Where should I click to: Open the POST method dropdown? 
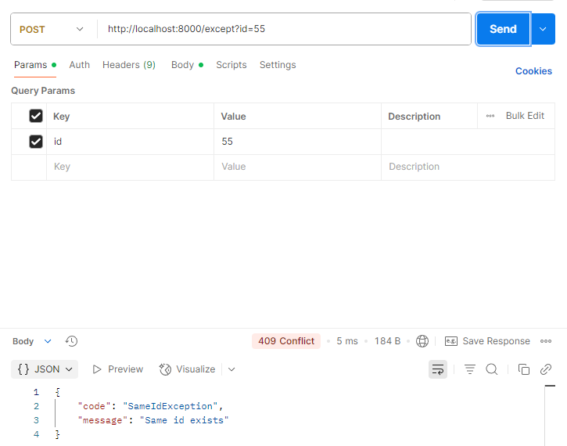click(52, 29)
